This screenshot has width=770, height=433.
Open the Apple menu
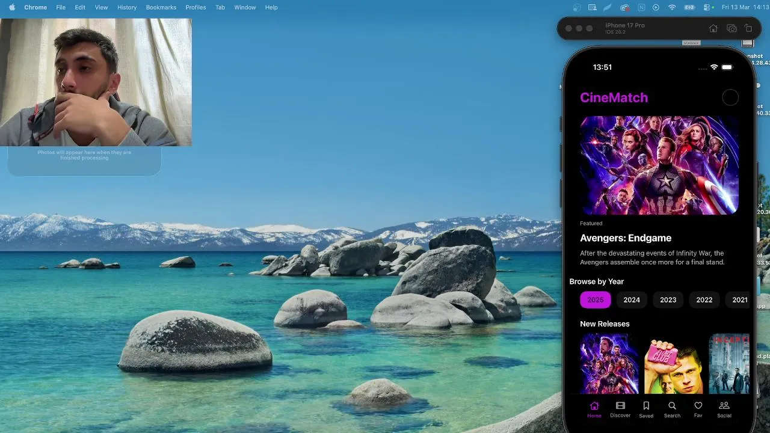tap(12, 7)
